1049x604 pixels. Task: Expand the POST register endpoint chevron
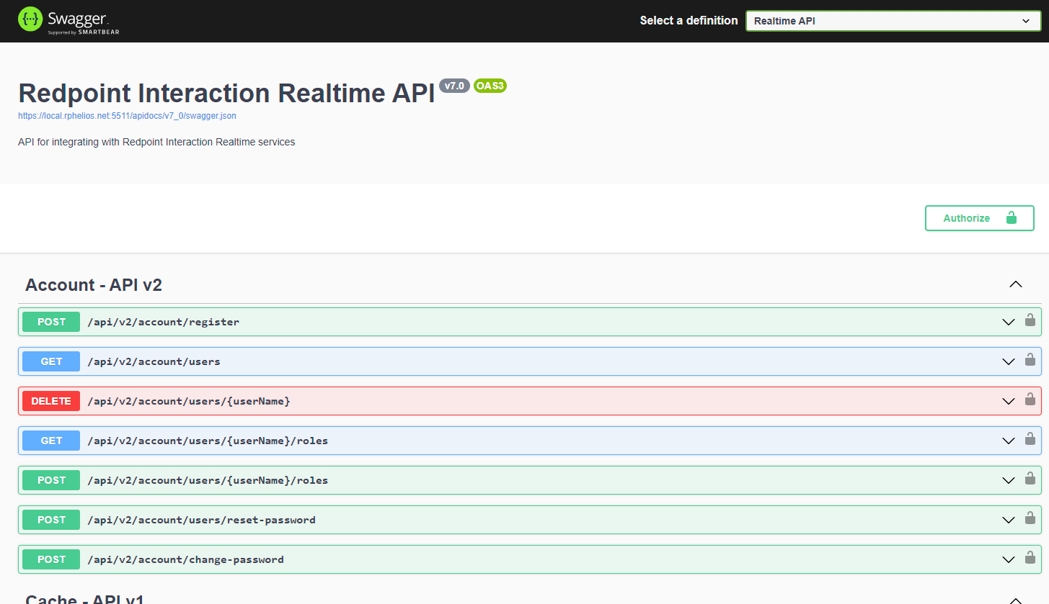(1009, 322)
